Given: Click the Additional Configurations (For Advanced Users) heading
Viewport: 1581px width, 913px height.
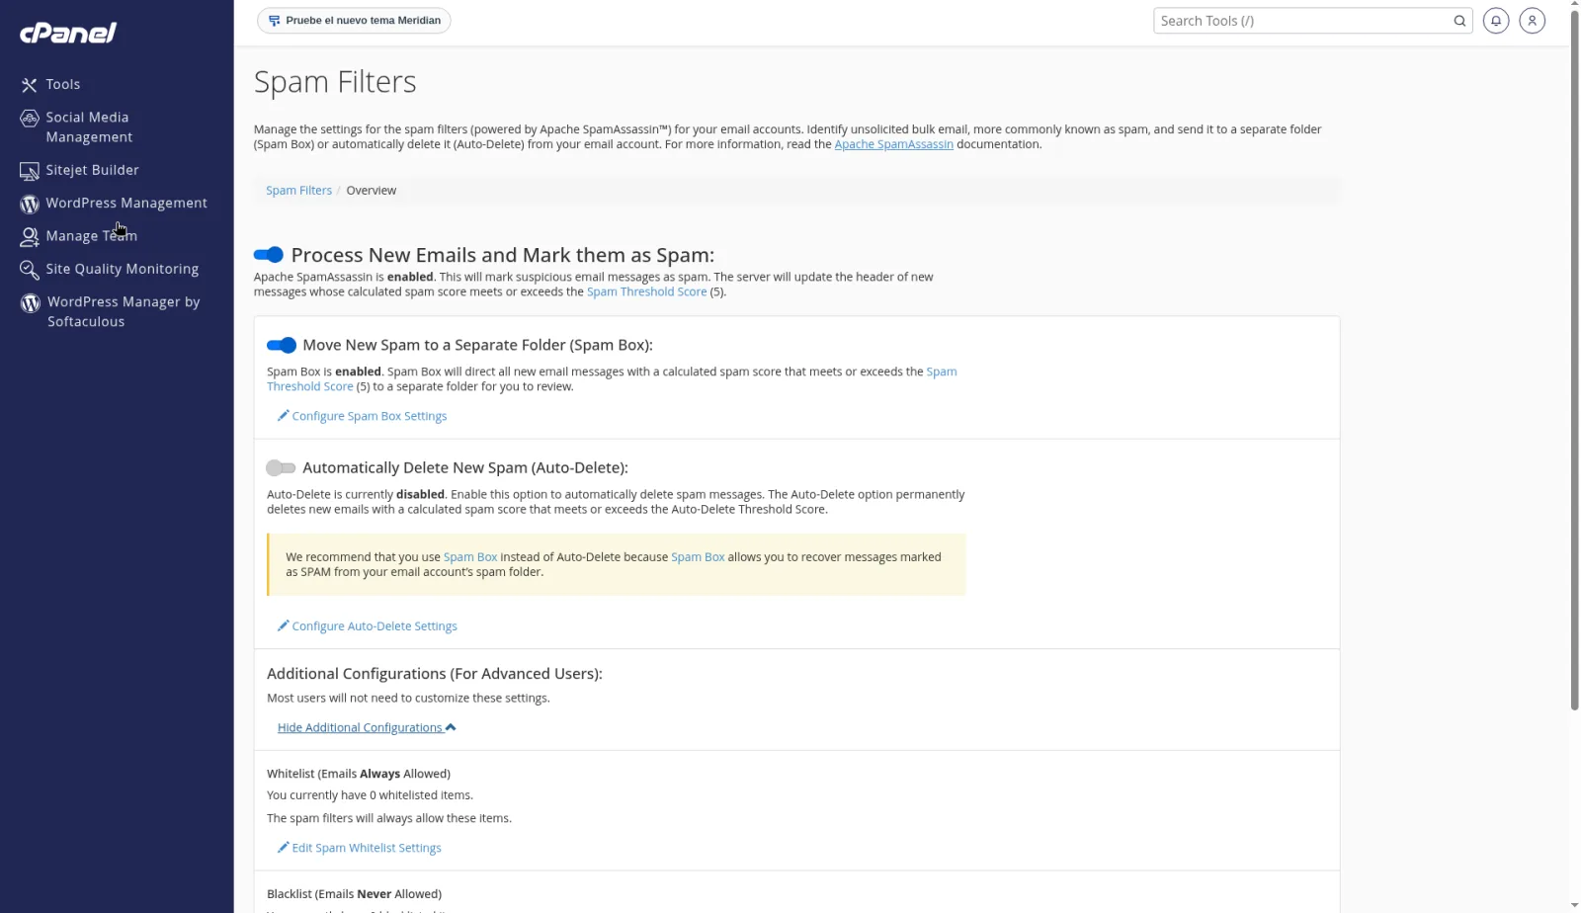Looking at the screenshot, I should tap(435, 674).
